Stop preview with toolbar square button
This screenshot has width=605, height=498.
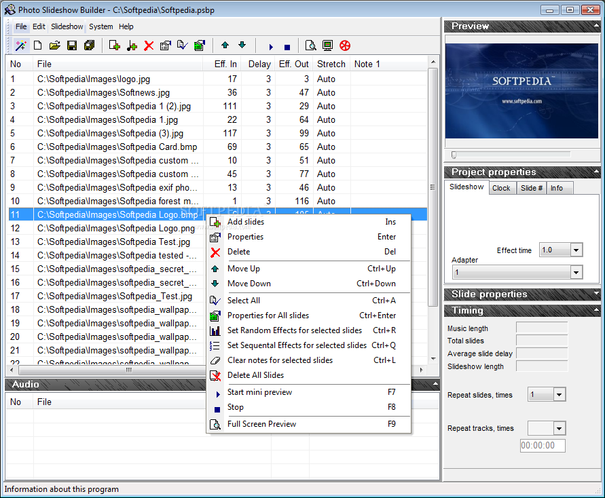point(287,47)
